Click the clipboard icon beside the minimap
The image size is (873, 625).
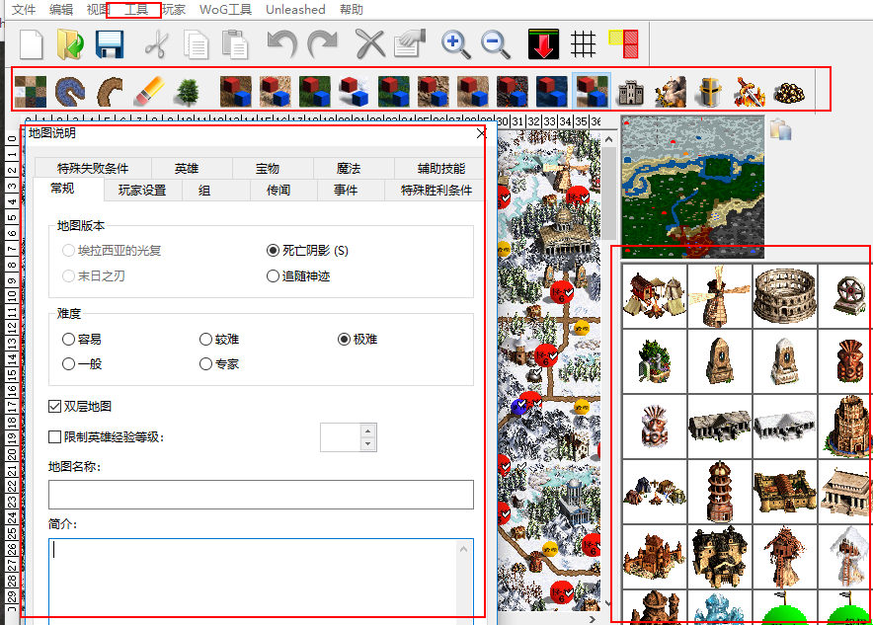tap(780, 130)
